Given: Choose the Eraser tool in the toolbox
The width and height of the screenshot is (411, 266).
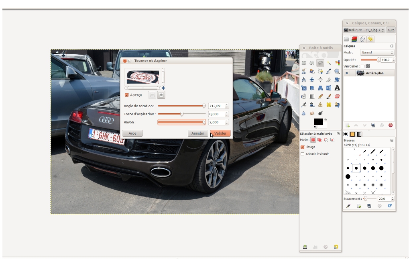Looking at the screenshot, I should [337, 96].
